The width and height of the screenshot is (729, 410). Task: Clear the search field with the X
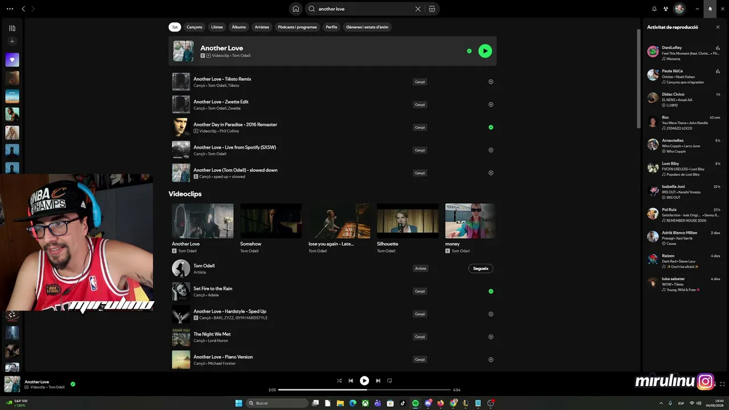tap(418, 9)
